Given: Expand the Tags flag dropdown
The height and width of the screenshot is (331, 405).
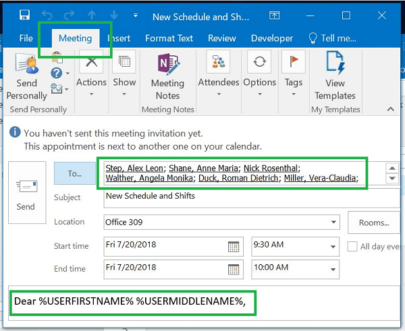Looking at the screenshot, I should pyautogui.click(x=294, y=75).
